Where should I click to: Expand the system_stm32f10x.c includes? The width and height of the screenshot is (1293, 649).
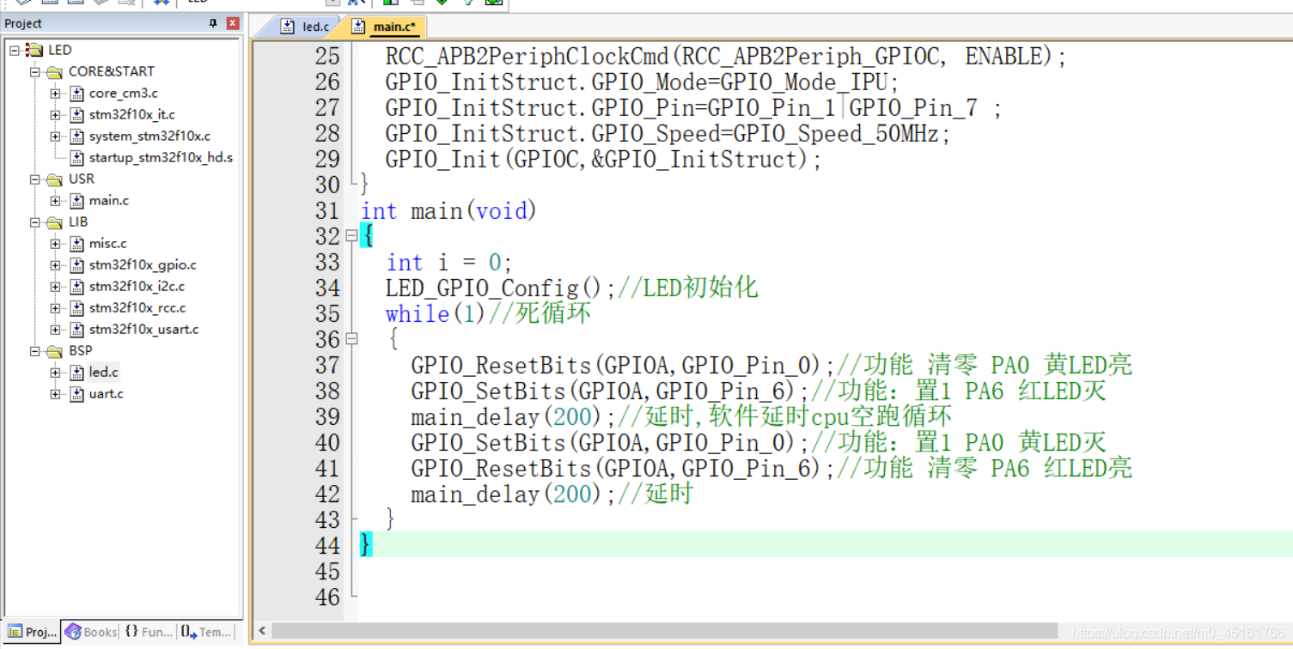pos(55,136)
